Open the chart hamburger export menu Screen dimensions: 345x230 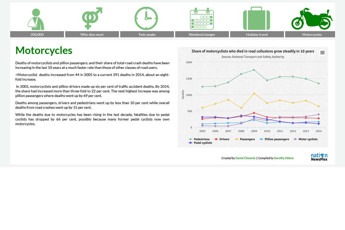(x=322, y=52)
